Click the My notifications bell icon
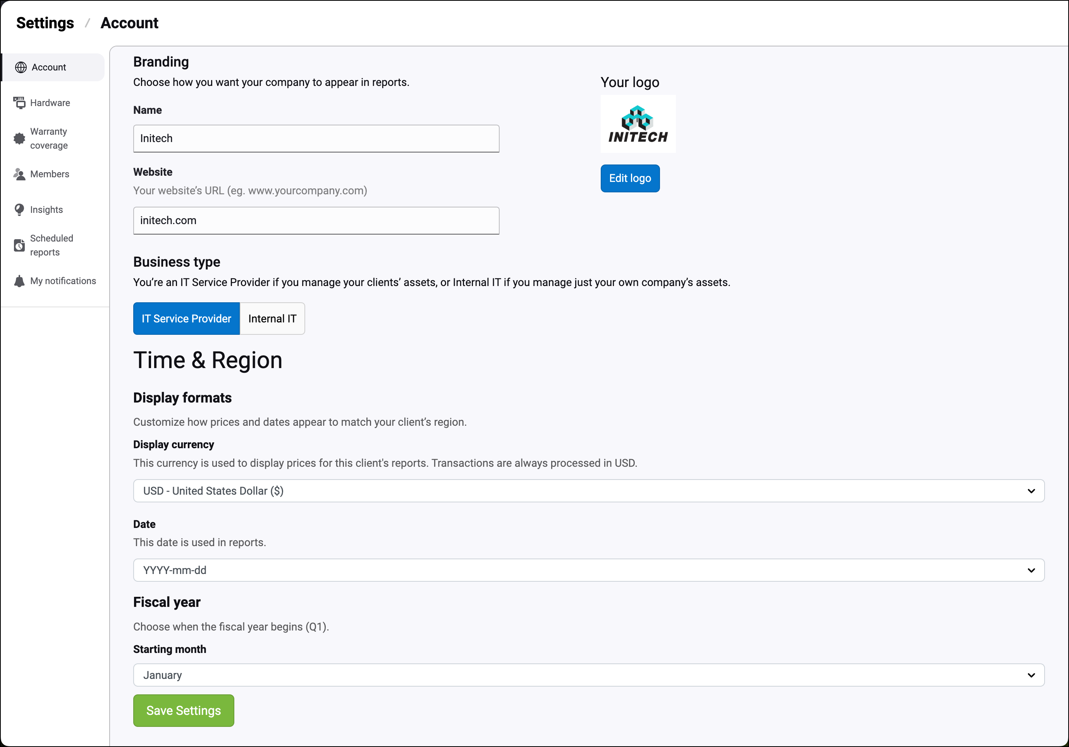The image size is (1069, 747). pyautogui.click(x=19, y=281)
